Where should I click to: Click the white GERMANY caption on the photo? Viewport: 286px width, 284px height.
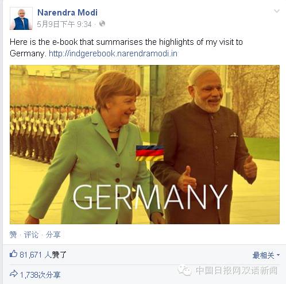[x=150, y=197]
